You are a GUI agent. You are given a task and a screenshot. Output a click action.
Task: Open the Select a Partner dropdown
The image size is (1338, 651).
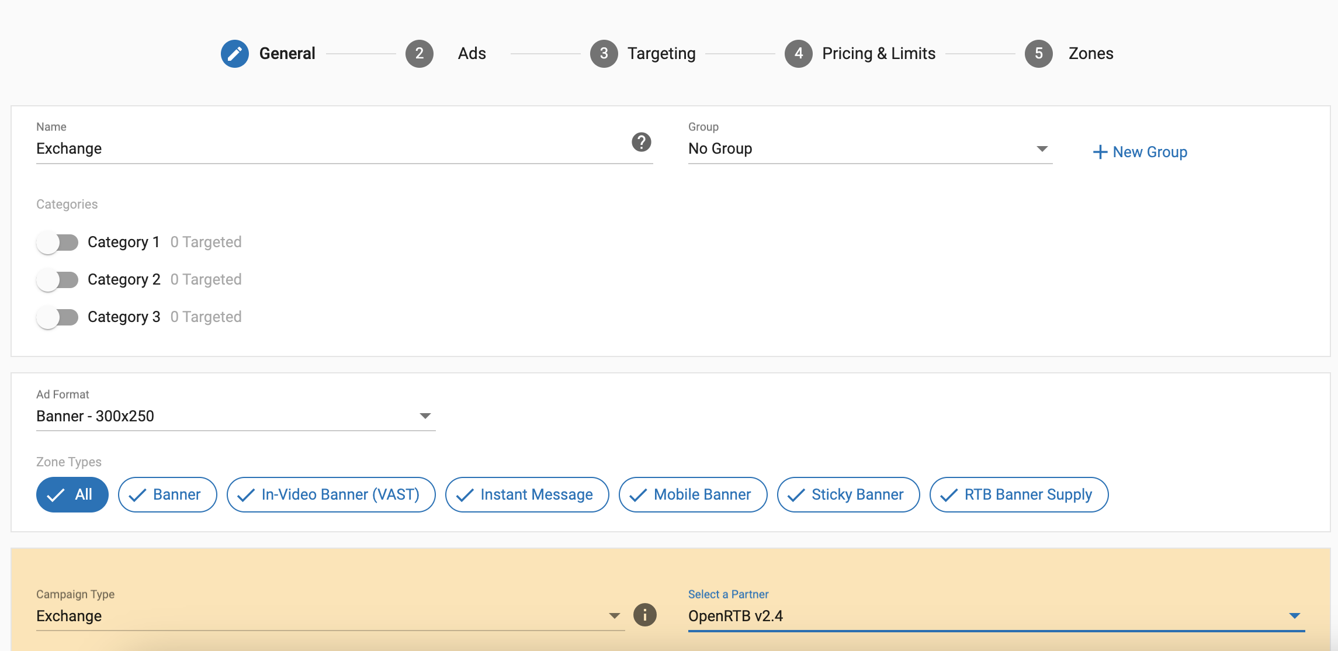pyautogui.click(x=996, y=616)
